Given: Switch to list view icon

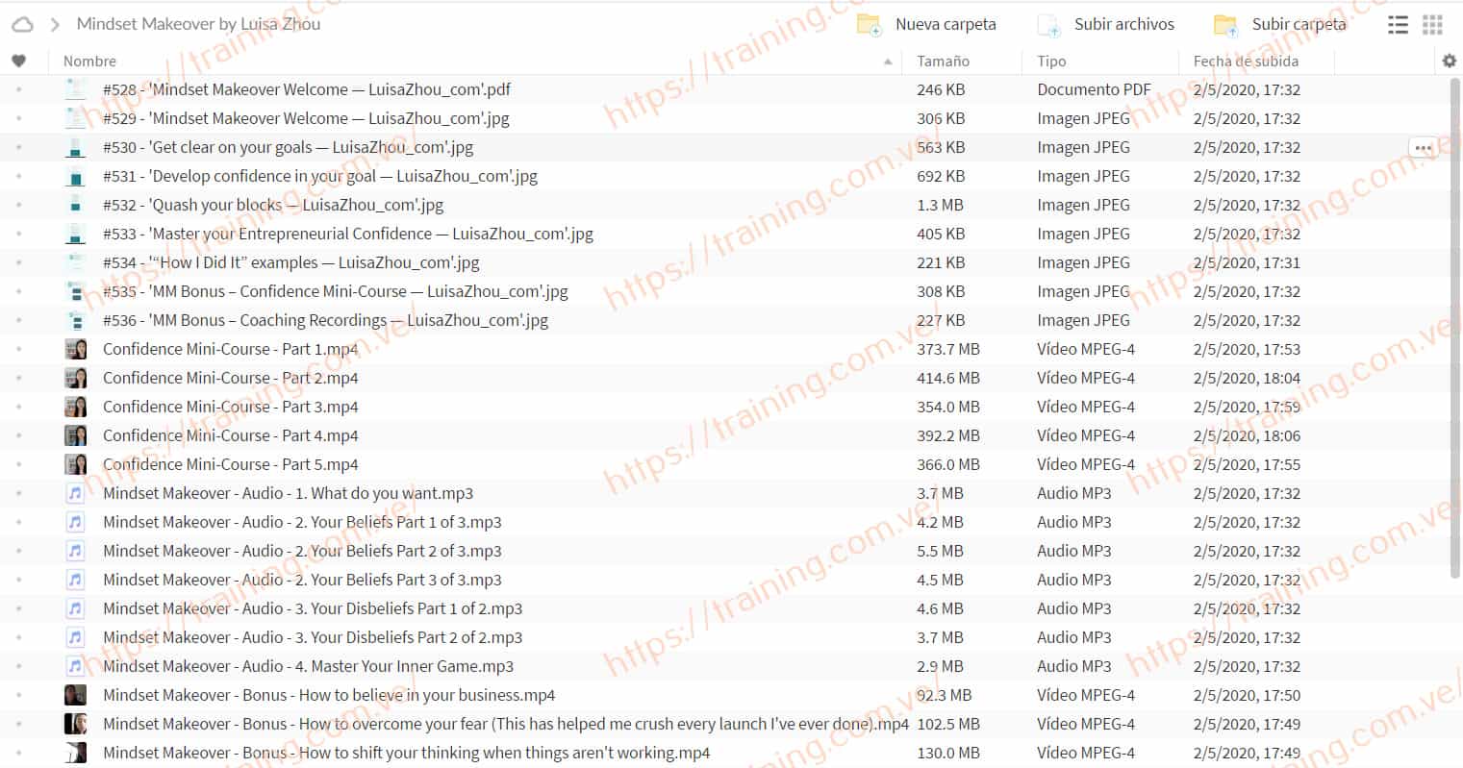Looking at the screenshot, I should (x=1398, y=25).
